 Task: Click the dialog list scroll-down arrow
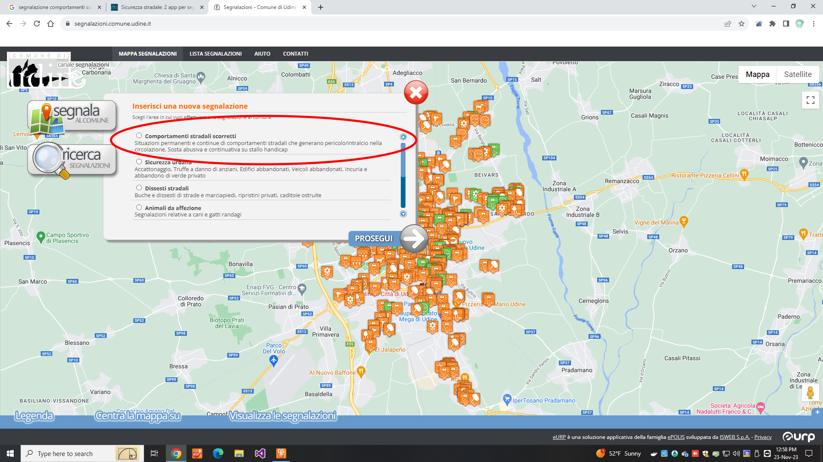[403, 214]
